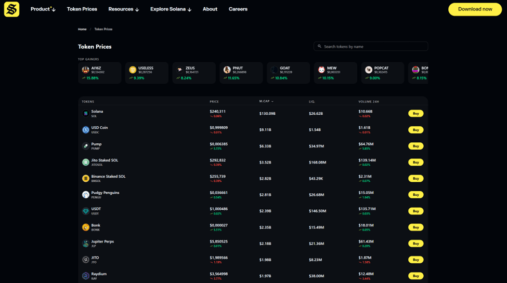507x283 pixels.
Task: Click the Jito Staked SOL name
Action: [105, 160]
